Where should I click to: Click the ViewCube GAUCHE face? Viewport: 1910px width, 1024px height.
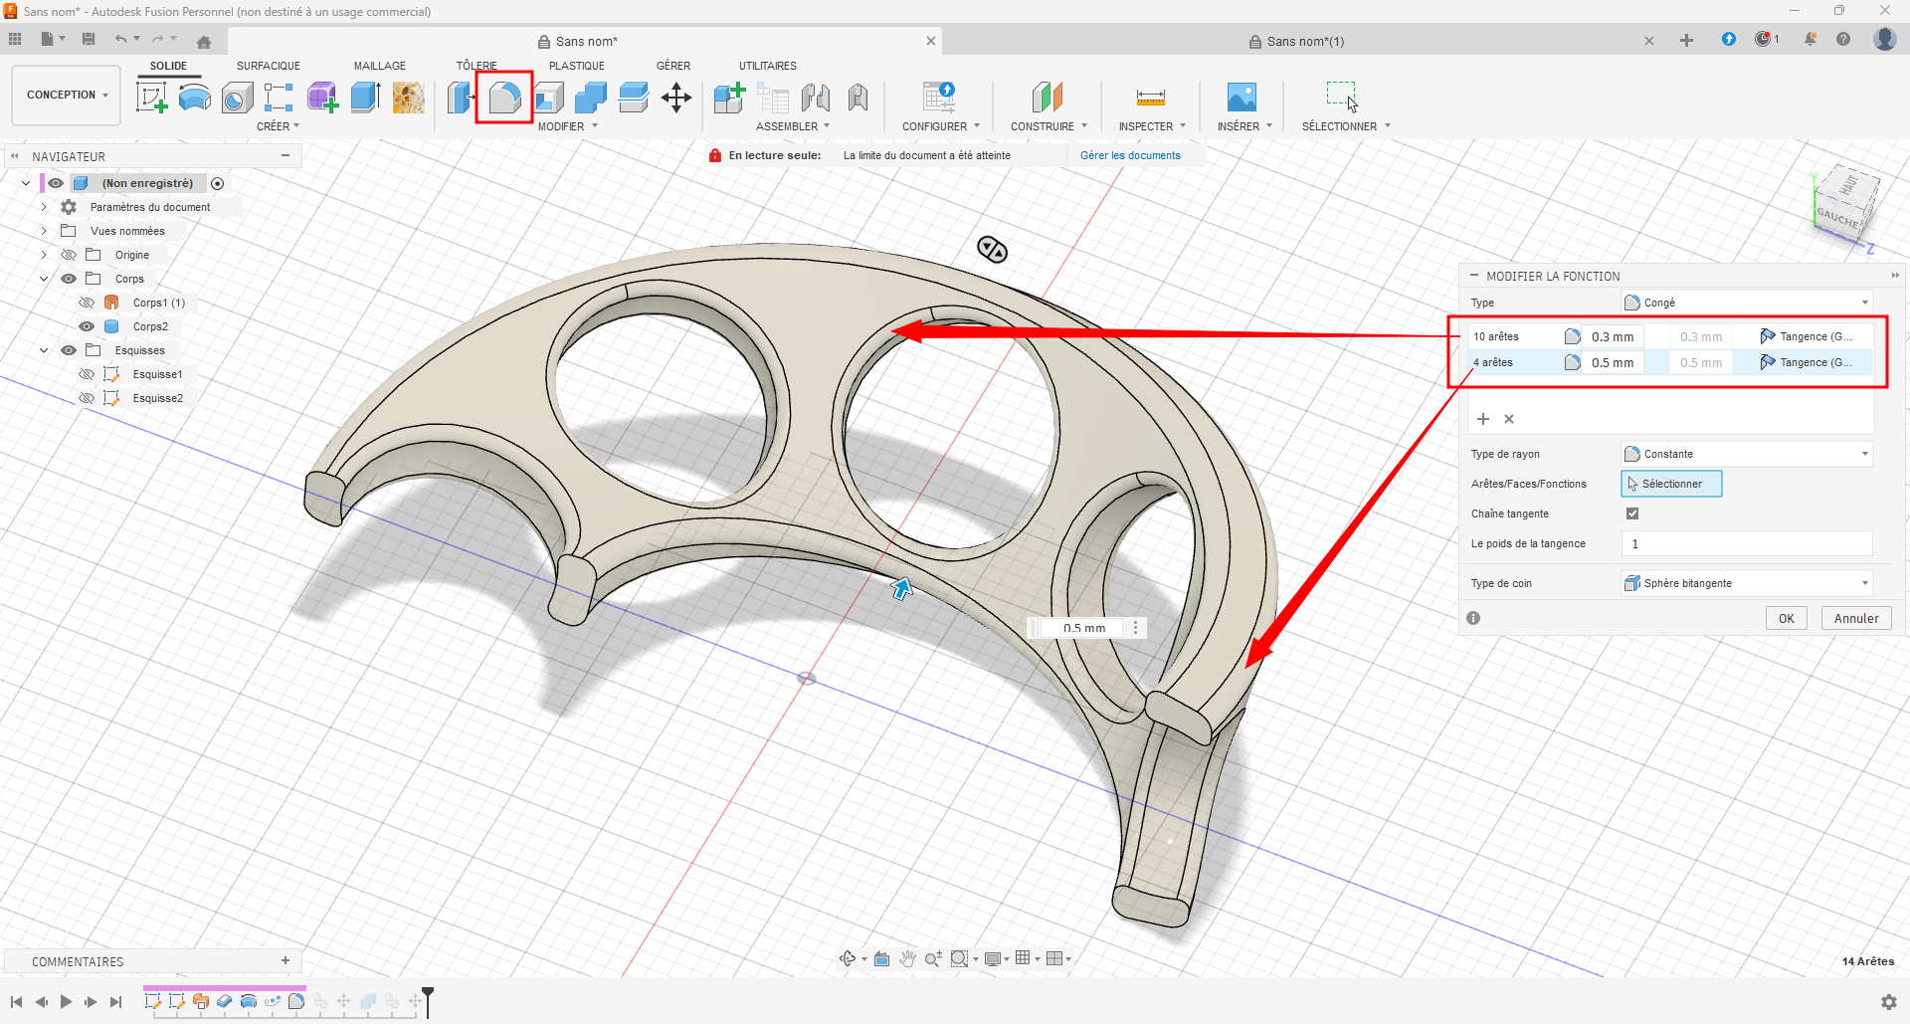(1836, 218)
